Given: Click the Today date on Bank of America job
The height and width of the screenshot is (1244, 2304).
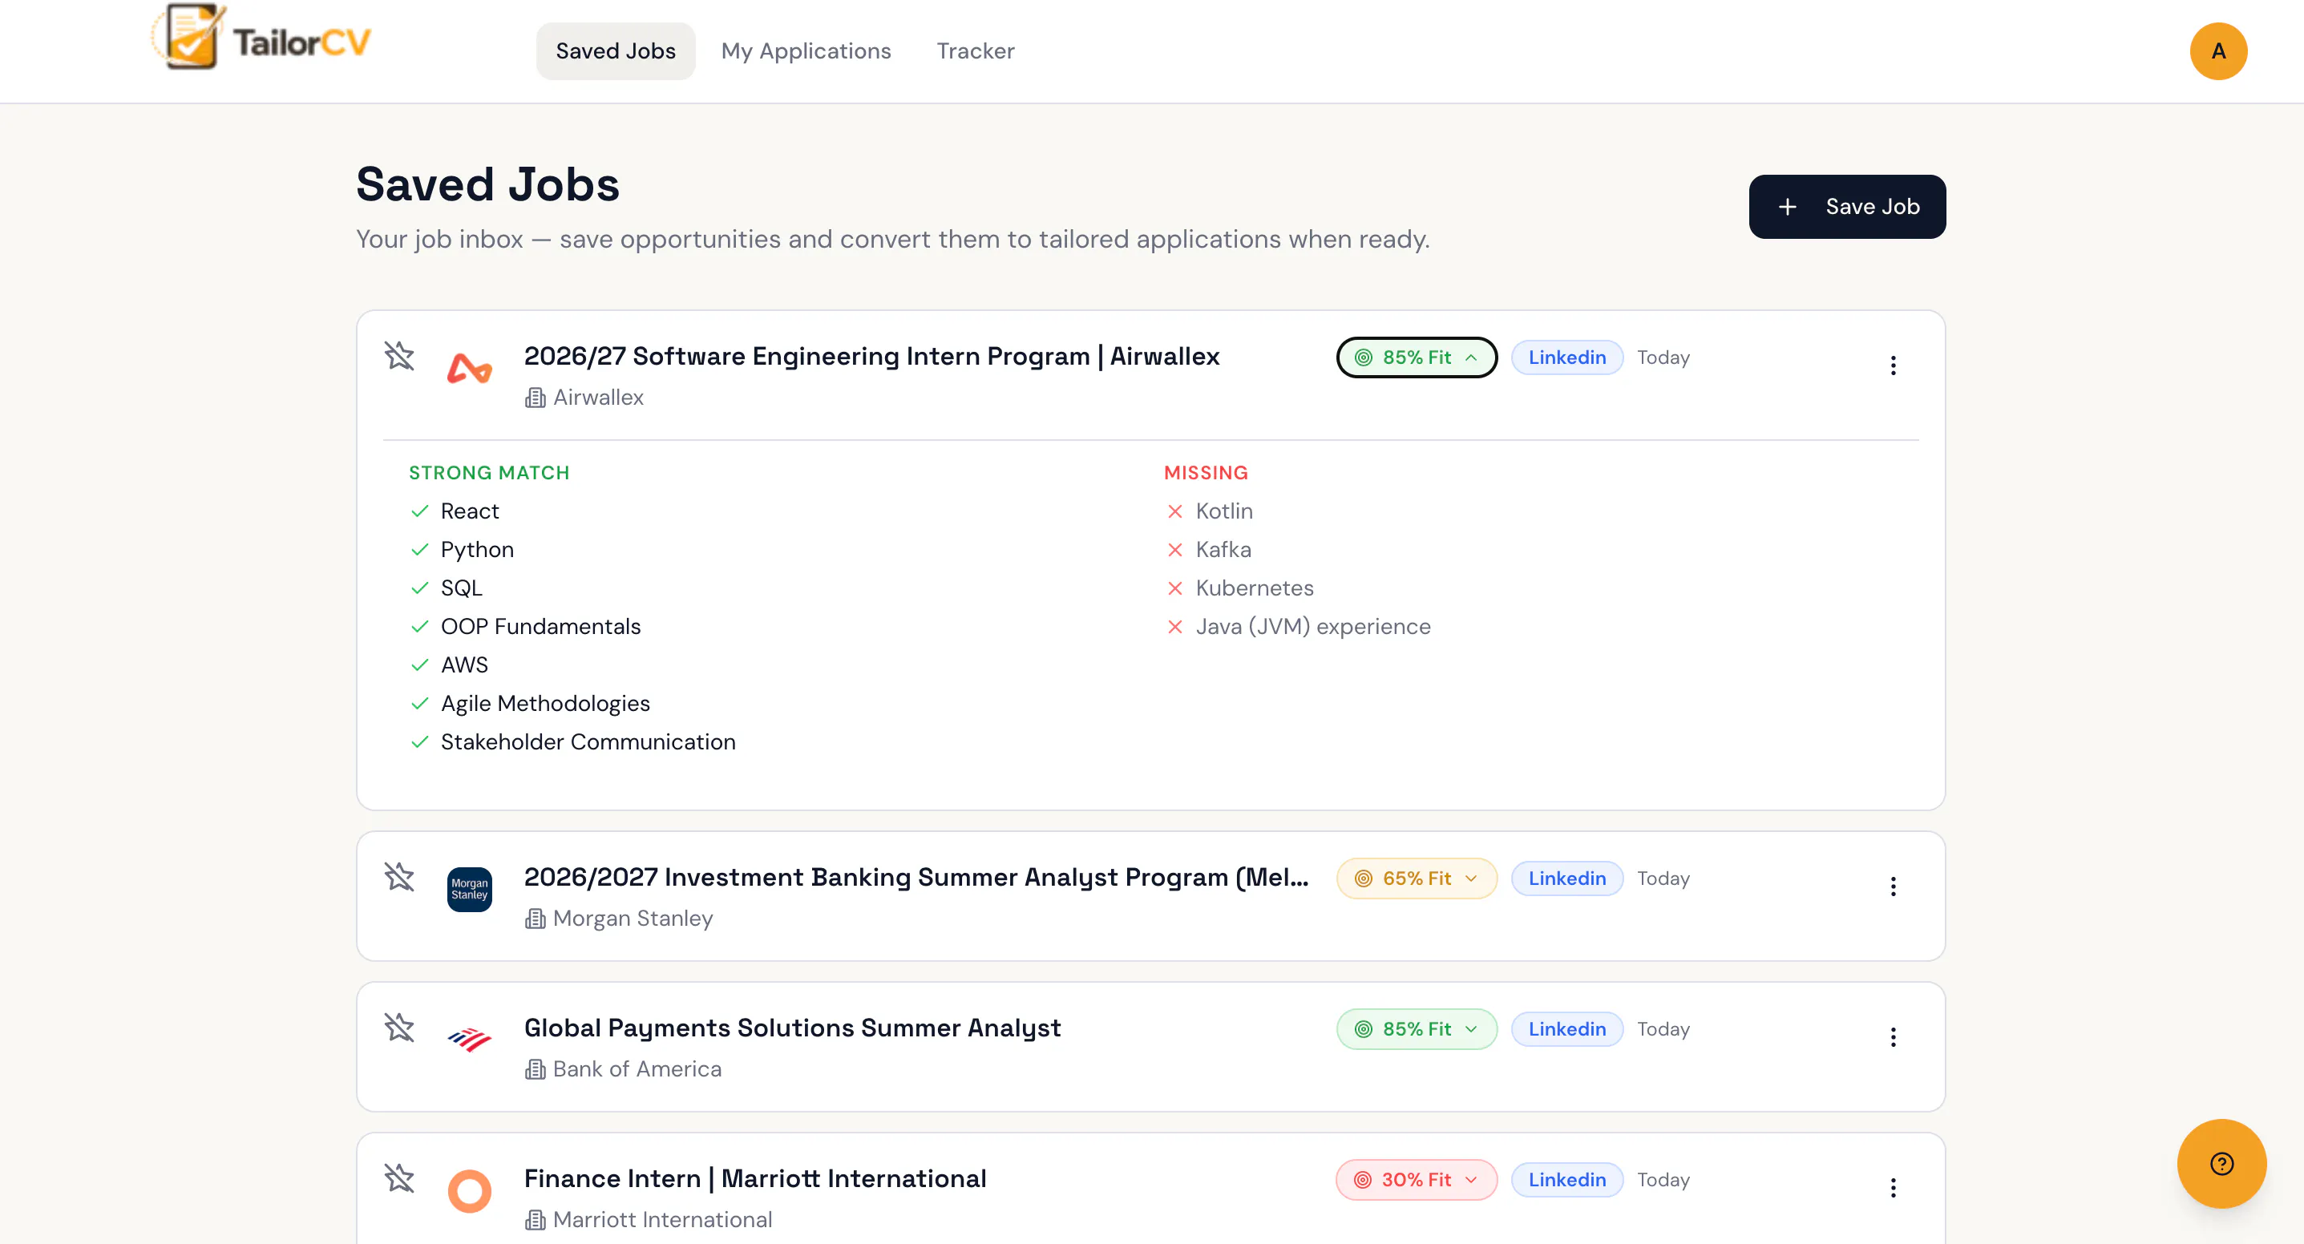Looking at the screenshot, I should point(1663,1029).
